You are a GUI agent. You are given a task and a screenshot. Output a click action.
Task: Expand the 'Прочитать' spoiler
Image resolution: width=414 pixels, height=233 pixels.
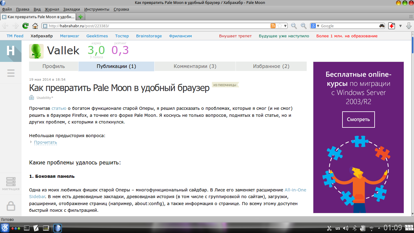point(45,142)
